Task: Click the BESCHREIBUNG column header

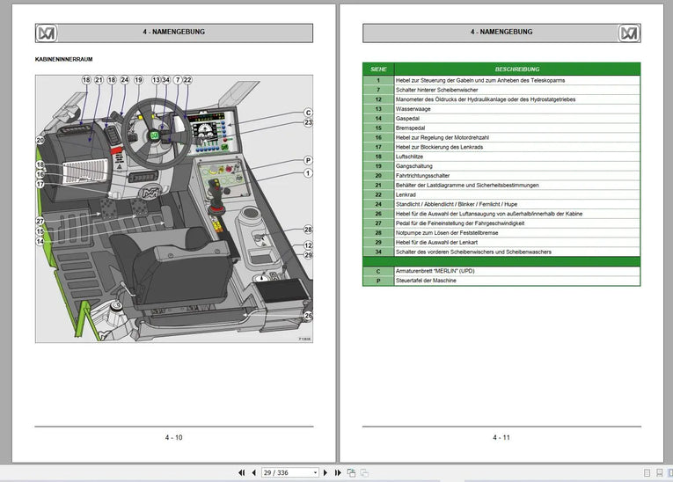Action: [x=517, y=69]
